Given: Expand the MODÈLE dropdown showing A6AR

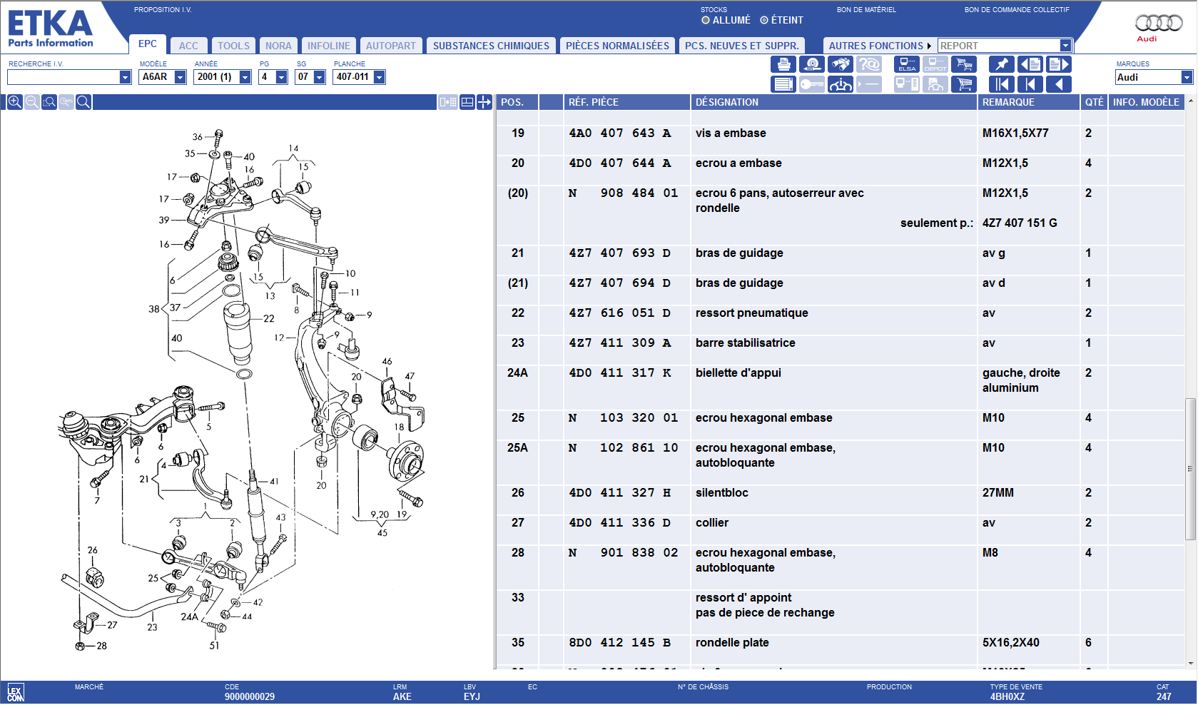Looking at the screenshot, I should [x=181, y=77].
